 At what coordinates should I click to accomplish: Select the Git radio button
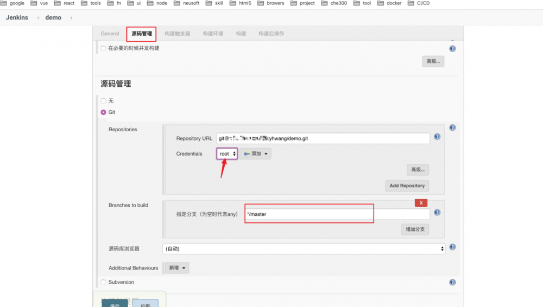coord(103,112)
